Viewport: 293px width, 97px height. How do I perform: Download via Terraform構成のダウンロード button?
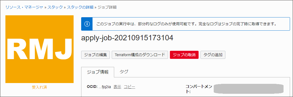pyautogui.click(x=140, y=55)
